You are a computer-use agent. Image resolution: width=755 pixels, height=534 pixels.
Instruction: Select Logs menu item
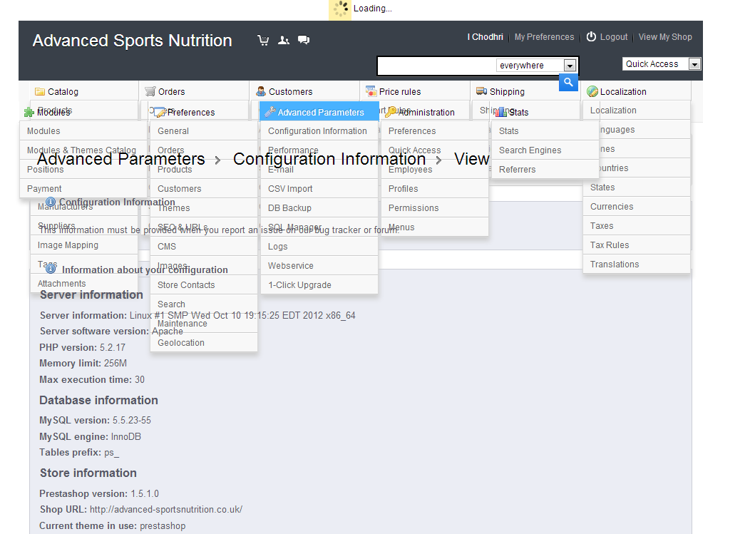pos(319,247)
